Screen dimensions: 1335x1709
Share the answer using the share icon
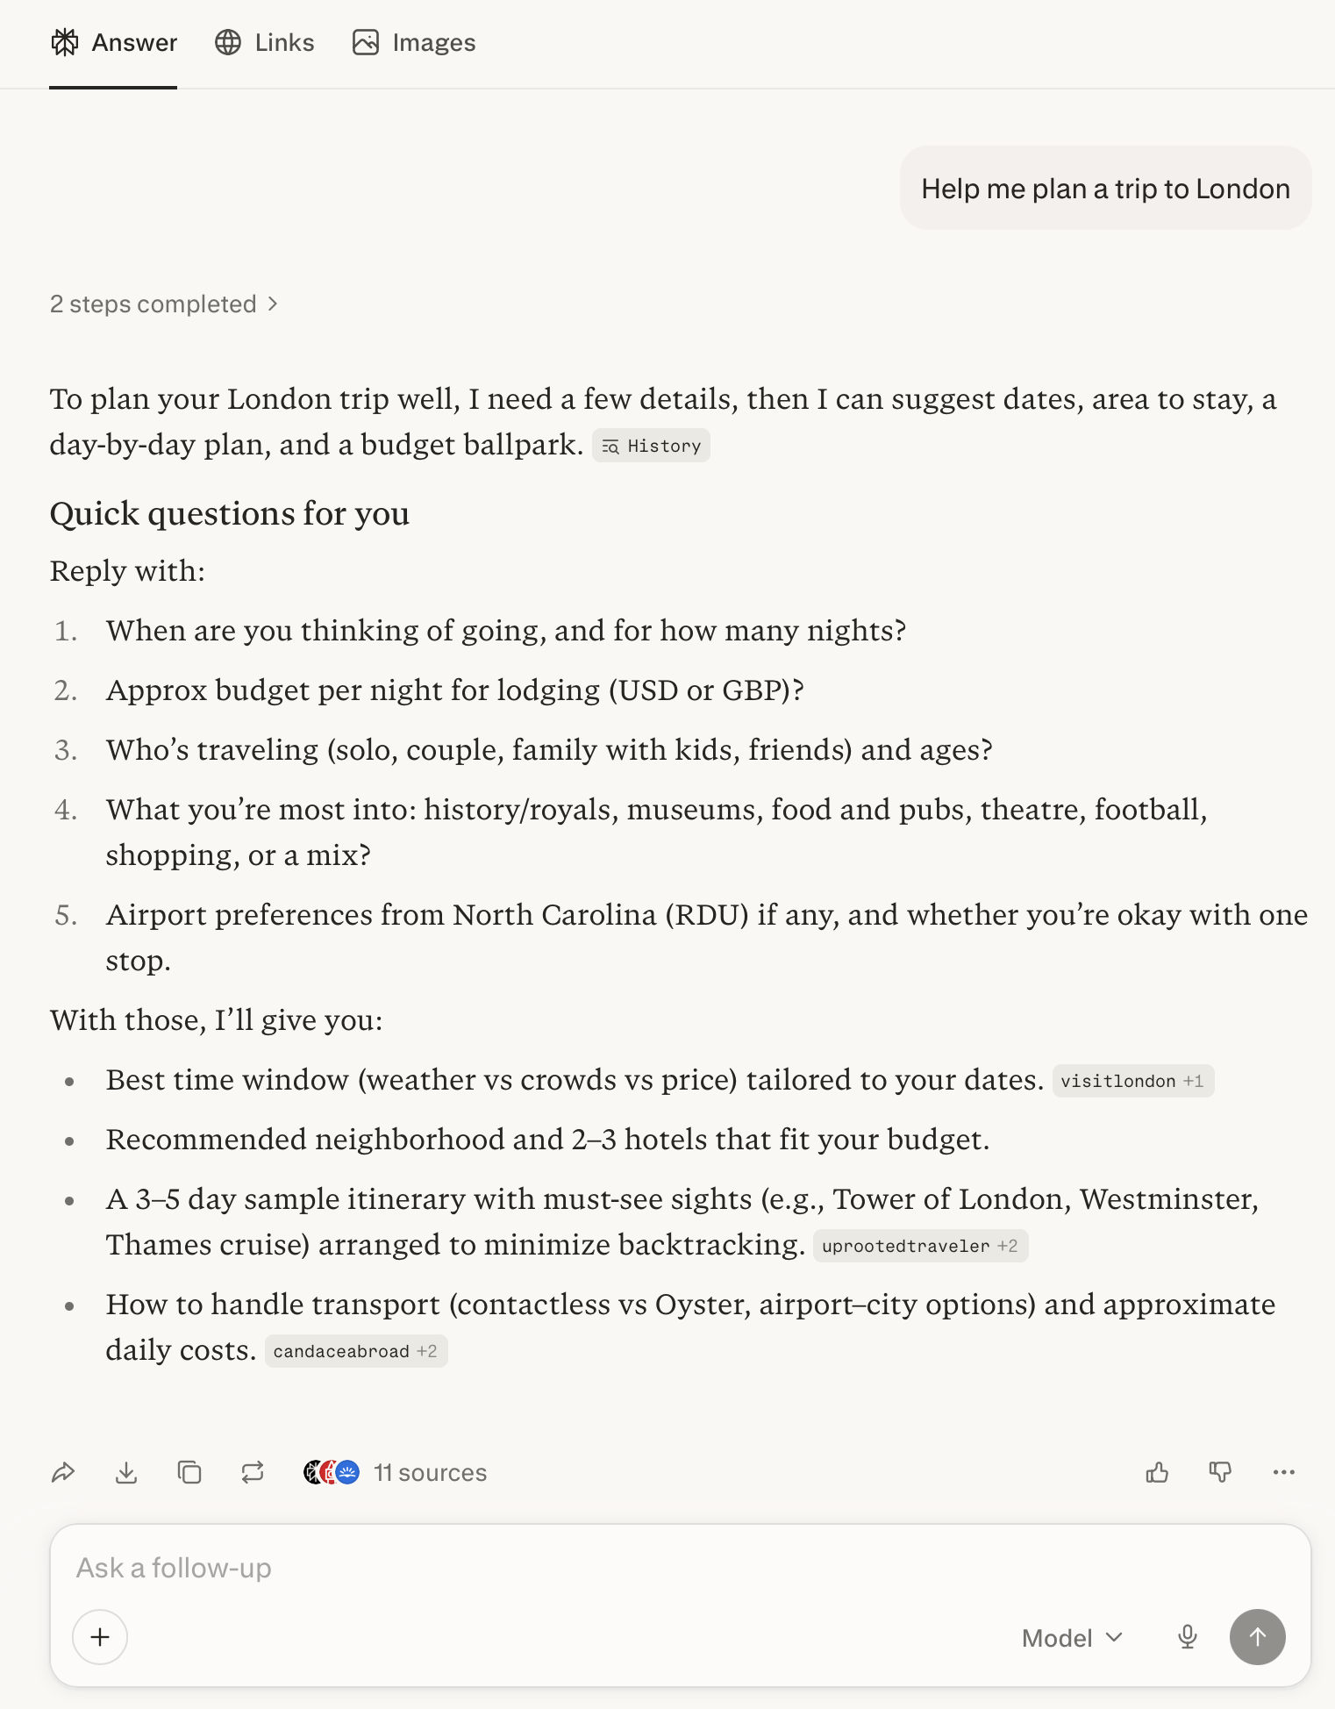[x=62, y=1473]
